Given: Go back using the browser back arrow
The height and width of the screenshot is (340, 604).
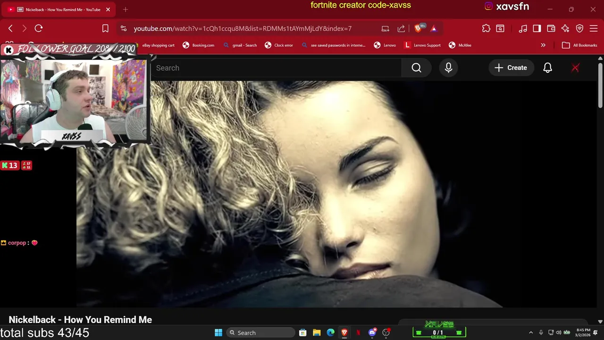Looking at the screenshot, I should tap(10, 28).
